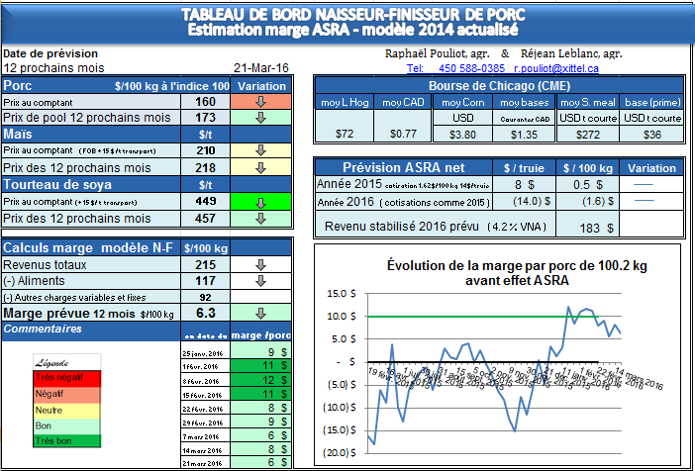695x471 pixels.
Task: Click the Marge prévue variation arrow
Action: click(x=262, y=313)
